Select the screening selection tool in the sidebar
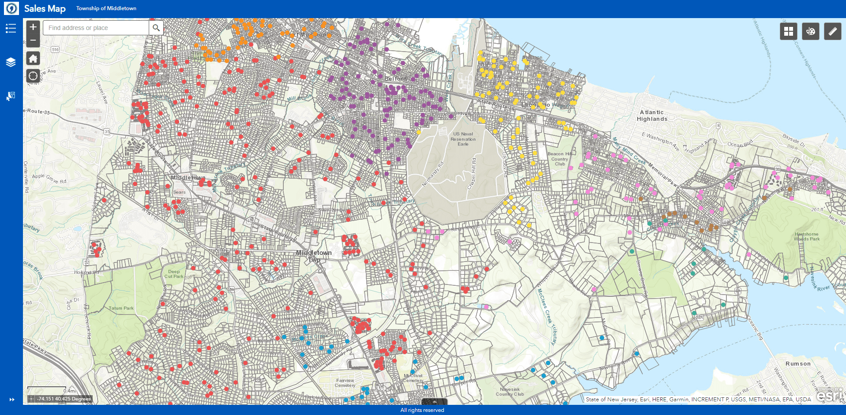 [11, 95]
